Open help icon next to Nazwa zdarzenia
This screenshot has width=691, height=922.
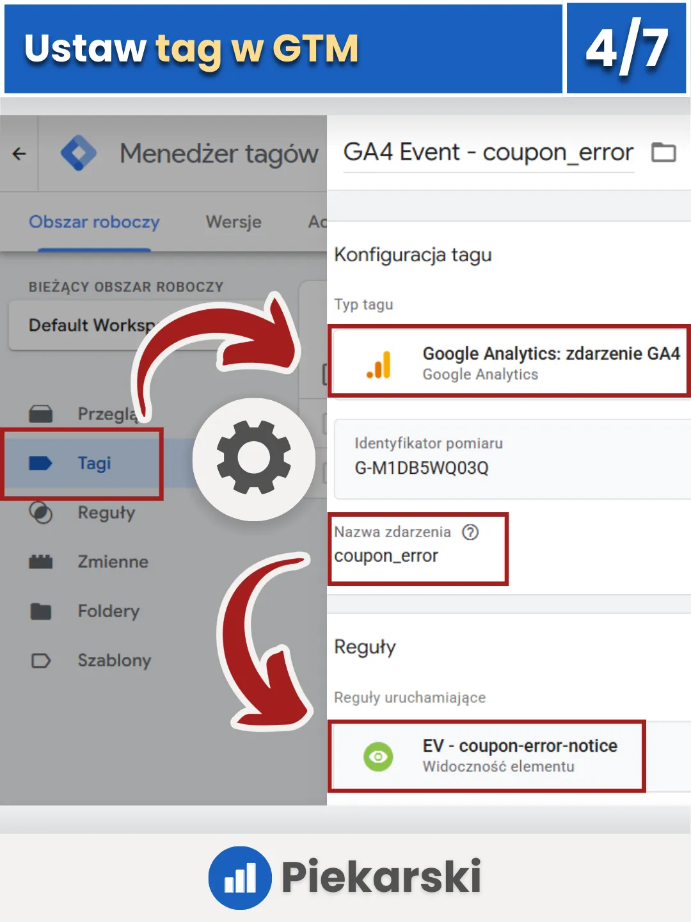(x=470, y=532)
